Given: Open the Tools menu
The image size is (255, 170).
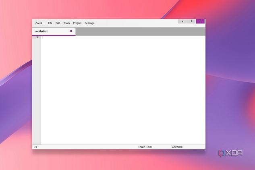Looking at the screenshot, I should 66,23.
